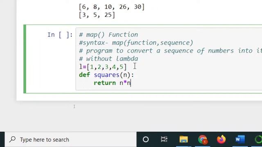Image resolution: width=262 pixels, height=147 pixels.
Task: Open Cortana circle icon on taskbar
Action: pos(146,139)
